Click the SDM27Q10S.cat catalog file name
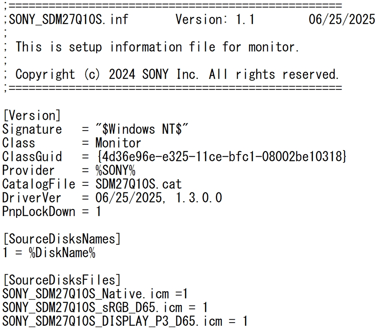This screenshot has height=330, width=378. tap(138, 185)
